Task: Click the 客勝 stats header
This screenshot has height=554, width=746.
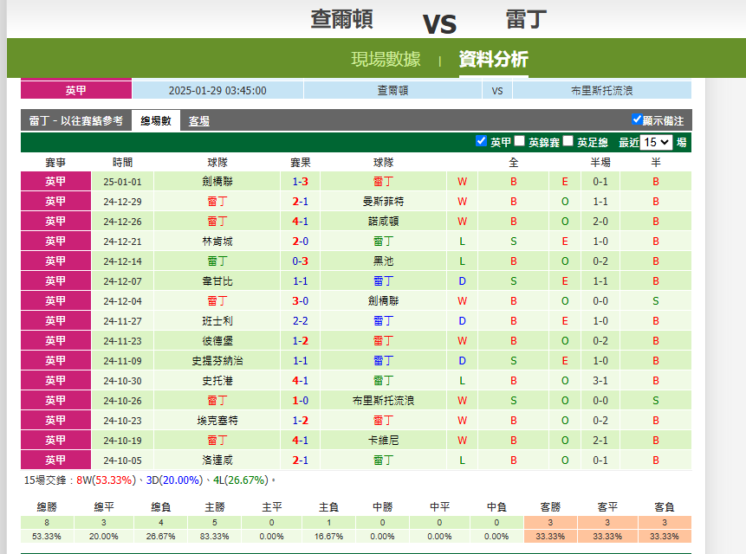Action: pyautogui.click(x=550, y=507)
